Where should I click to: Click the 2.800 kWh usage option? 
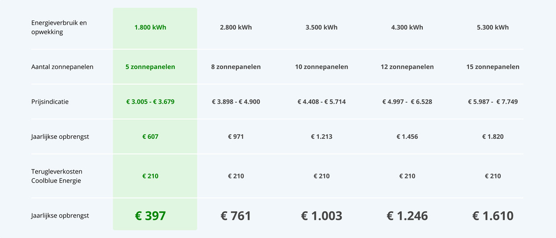236,27
